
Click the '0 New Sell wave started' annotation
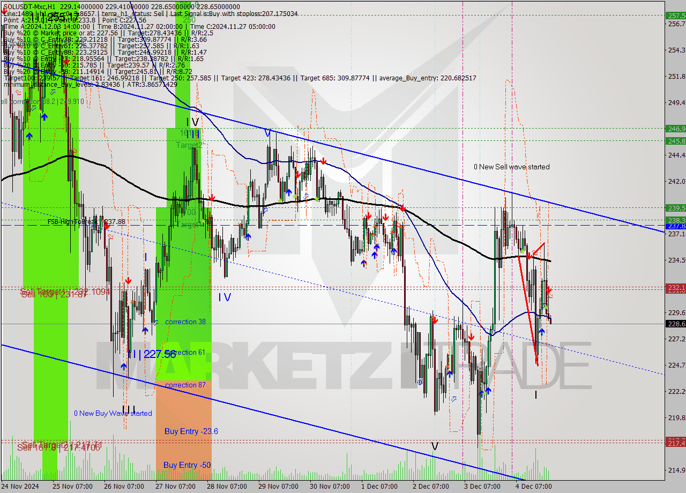point(511,167)
